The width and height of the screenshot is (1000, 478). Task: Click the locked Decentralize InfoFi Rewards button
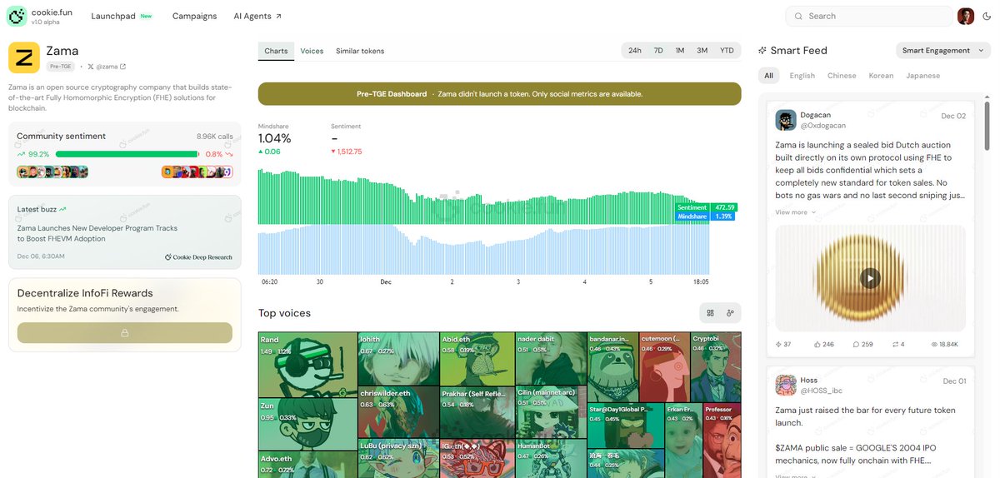coord(125,332)
